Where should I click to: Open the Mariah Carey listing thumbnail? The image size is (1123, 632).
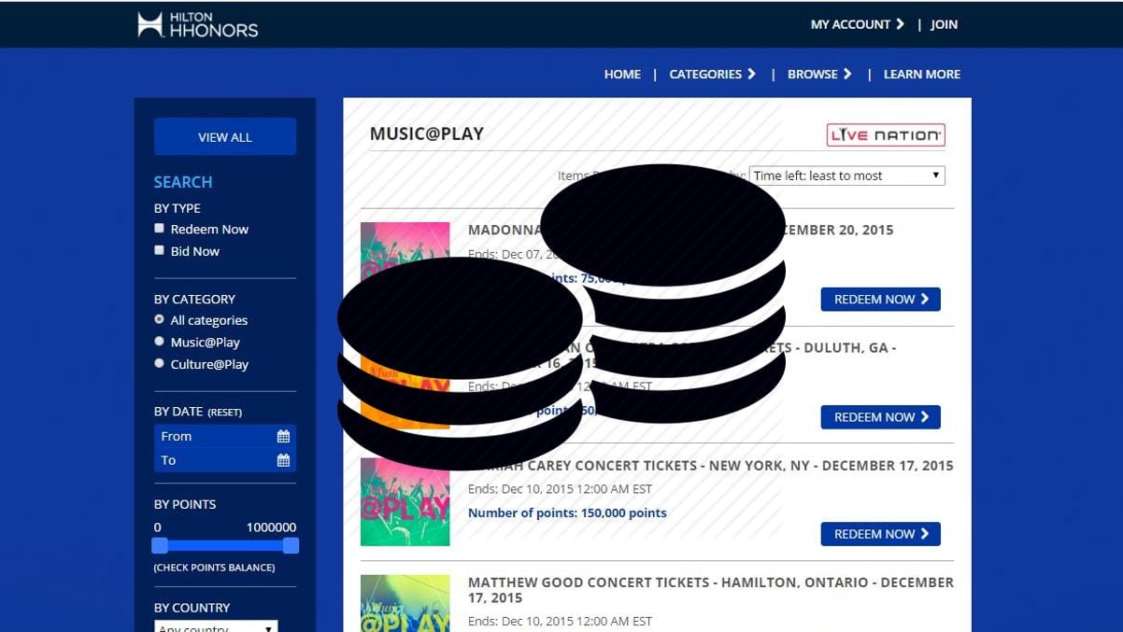pos(405,501)
